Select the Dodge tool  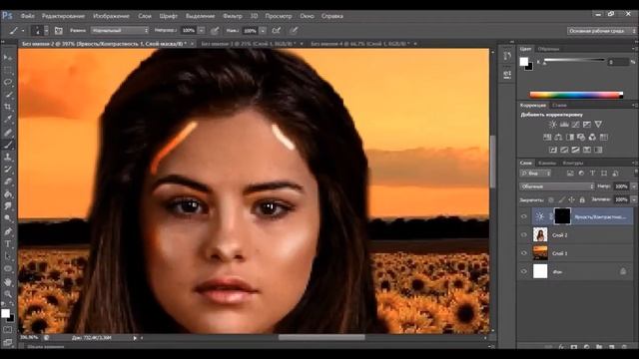[8, 218]
